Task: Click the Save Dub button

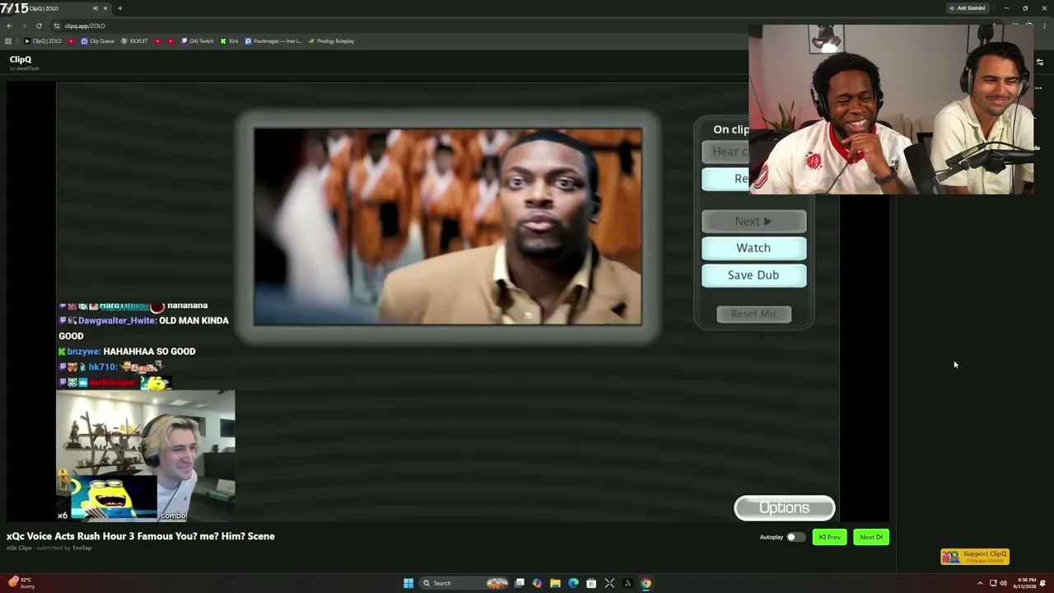Action: pyautogui.click(x=753, y=275)
